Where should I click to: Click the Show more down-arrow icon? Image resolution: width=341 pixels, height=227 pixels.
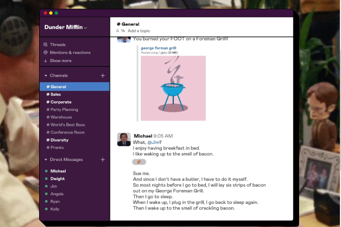pyautogui.click(x=45, y=61)
